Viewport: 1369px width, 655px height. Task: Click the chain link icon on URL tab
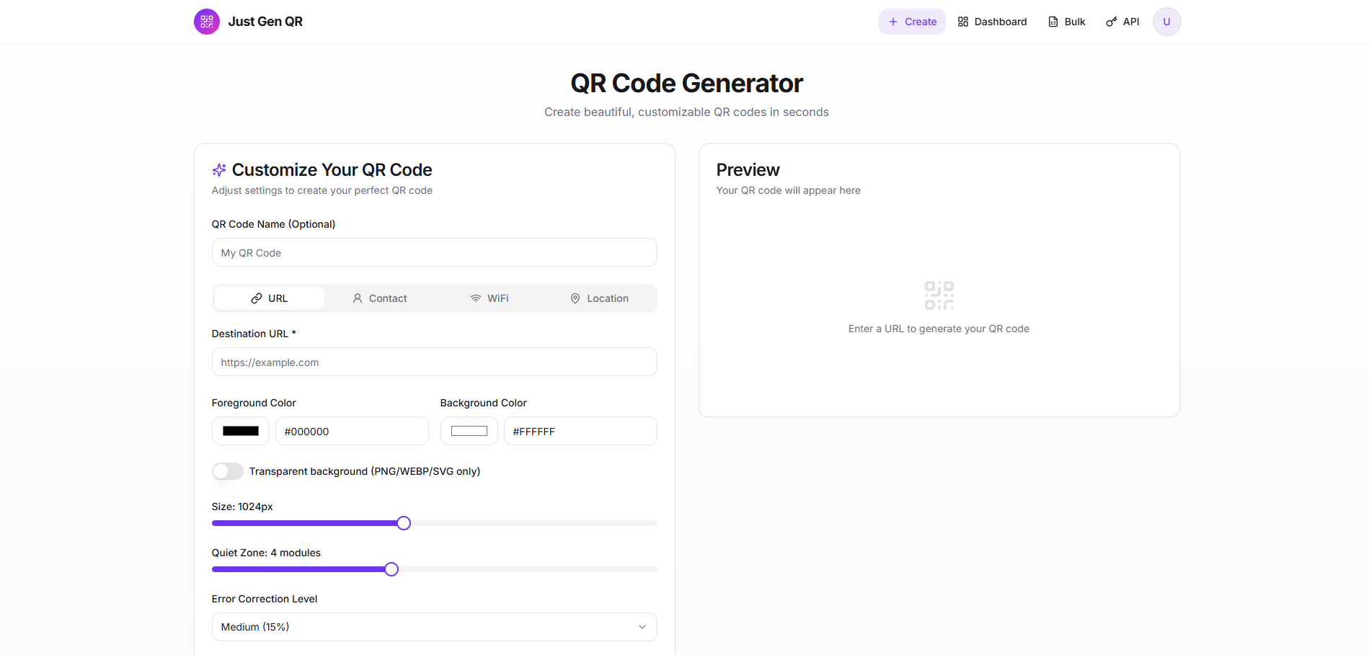click(257, 298)
